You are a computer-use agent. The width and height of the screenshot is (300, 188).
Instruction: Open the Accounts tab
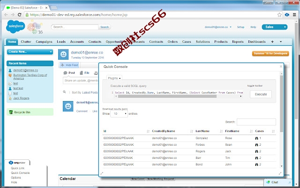[77, 42]
